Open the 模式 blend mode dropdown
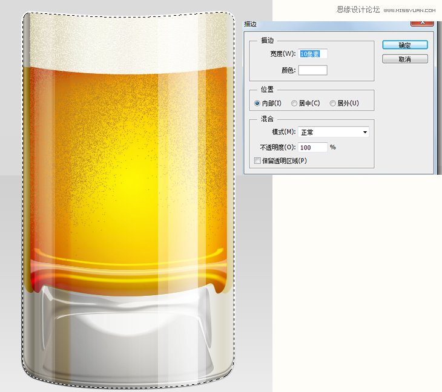 coord(334,132)
